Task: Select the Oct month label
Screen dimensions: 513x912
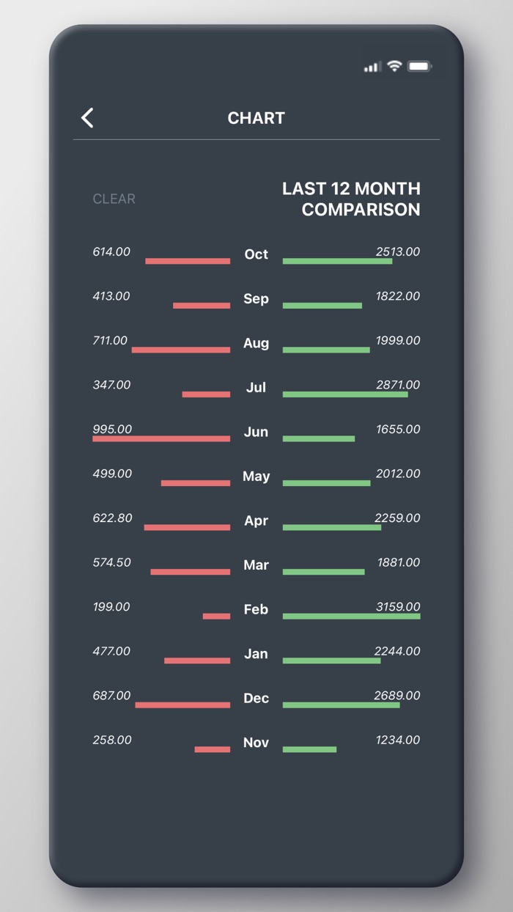Action: (256, 254)
